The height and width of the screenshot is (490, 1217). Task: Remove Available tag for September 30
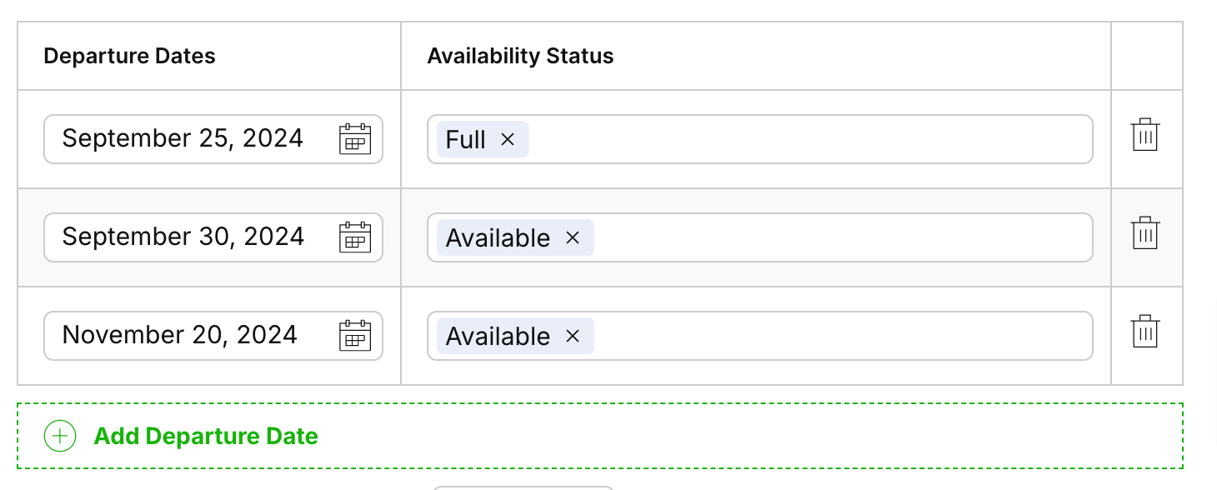point(573,237)
